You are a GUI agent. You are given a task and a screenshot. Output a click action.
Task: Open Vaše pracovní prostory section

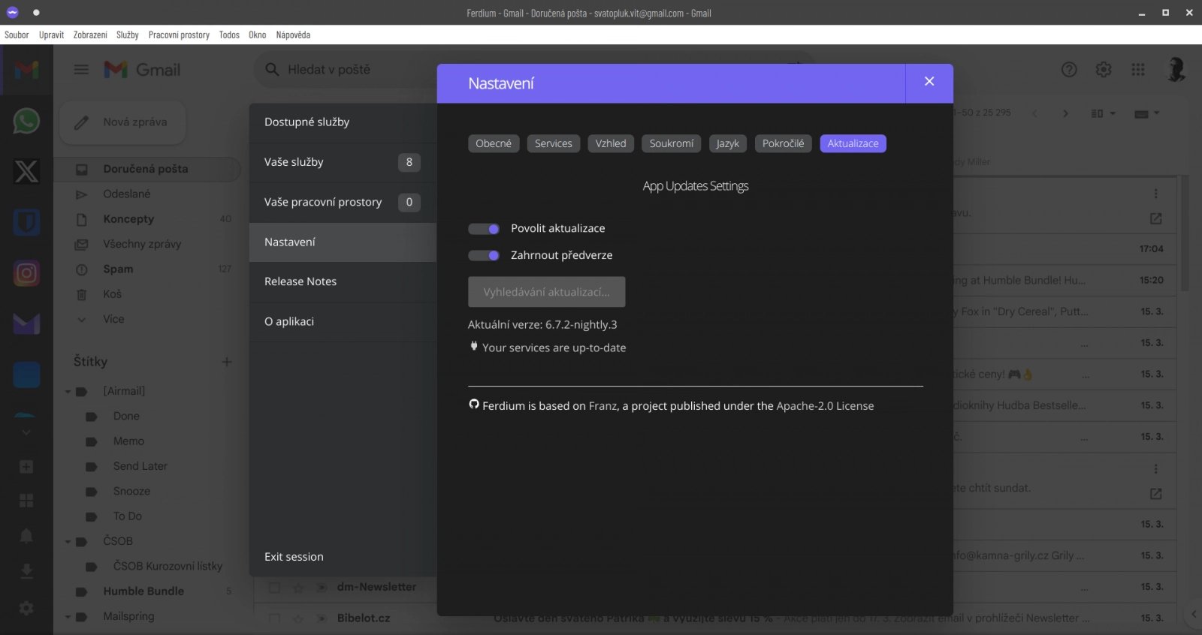tap(343, 202)
